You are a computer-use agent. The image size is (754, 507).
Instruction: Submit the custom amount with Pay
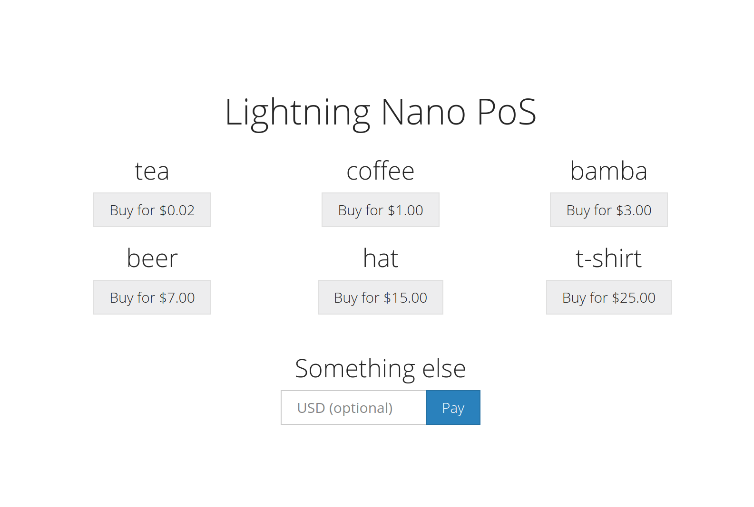453,408
